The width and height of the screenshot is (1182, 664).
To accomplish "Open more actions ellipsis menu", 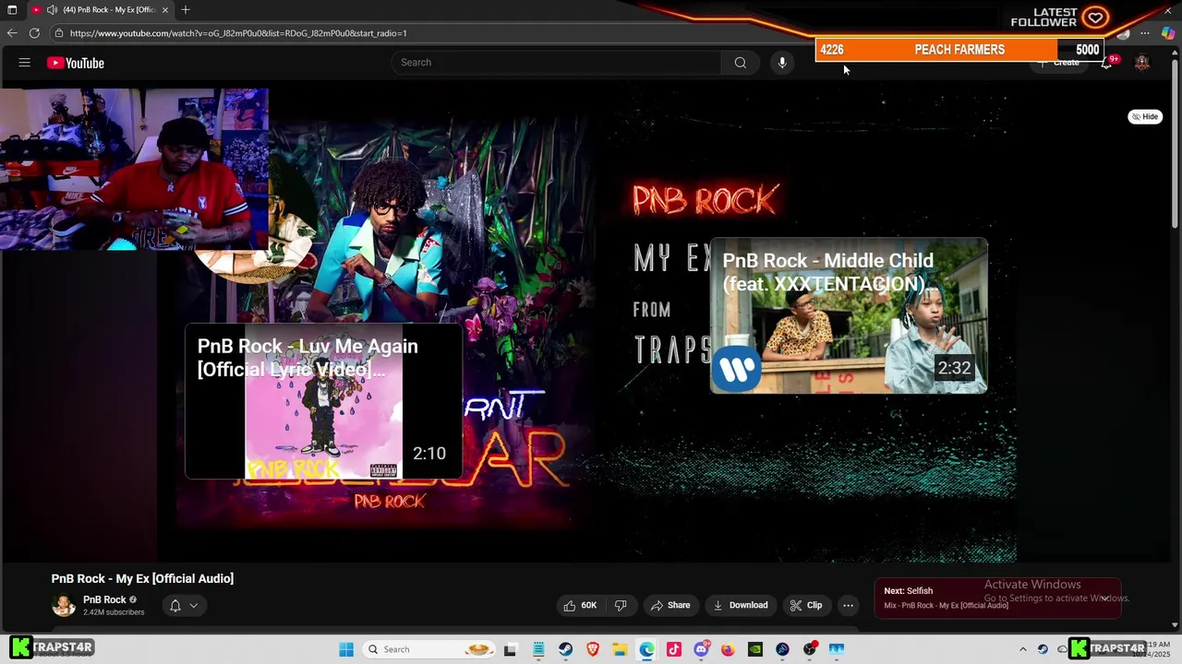I will 848,605.
